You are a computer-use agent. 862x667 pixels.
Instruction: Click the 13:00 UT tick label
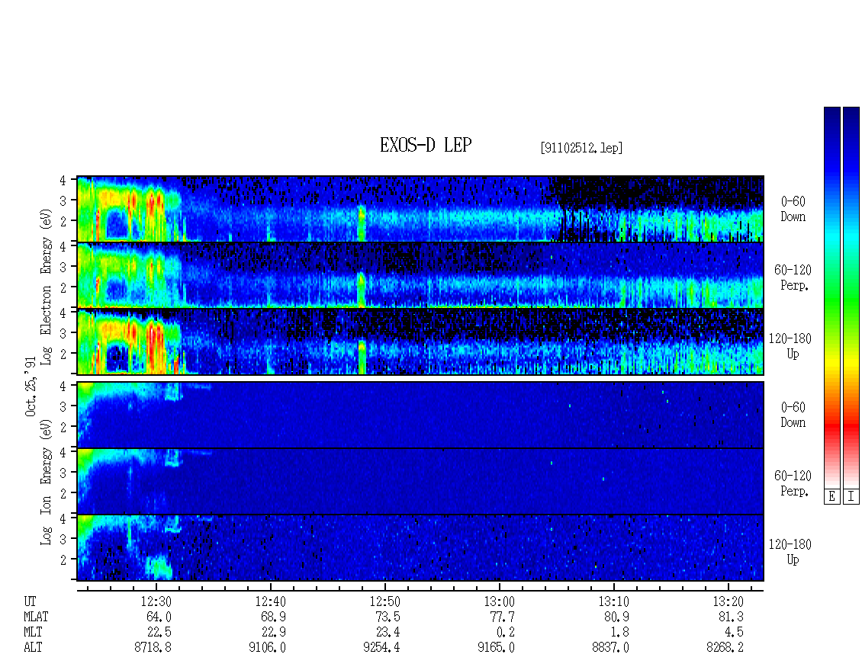point(499,601)
